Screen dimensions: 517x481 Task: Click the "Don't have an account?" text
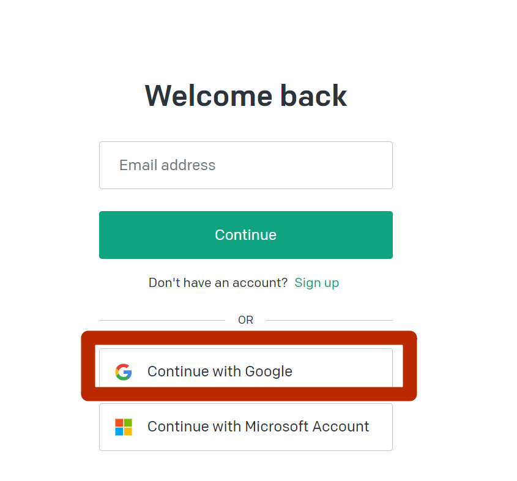[x=218, y=283]
